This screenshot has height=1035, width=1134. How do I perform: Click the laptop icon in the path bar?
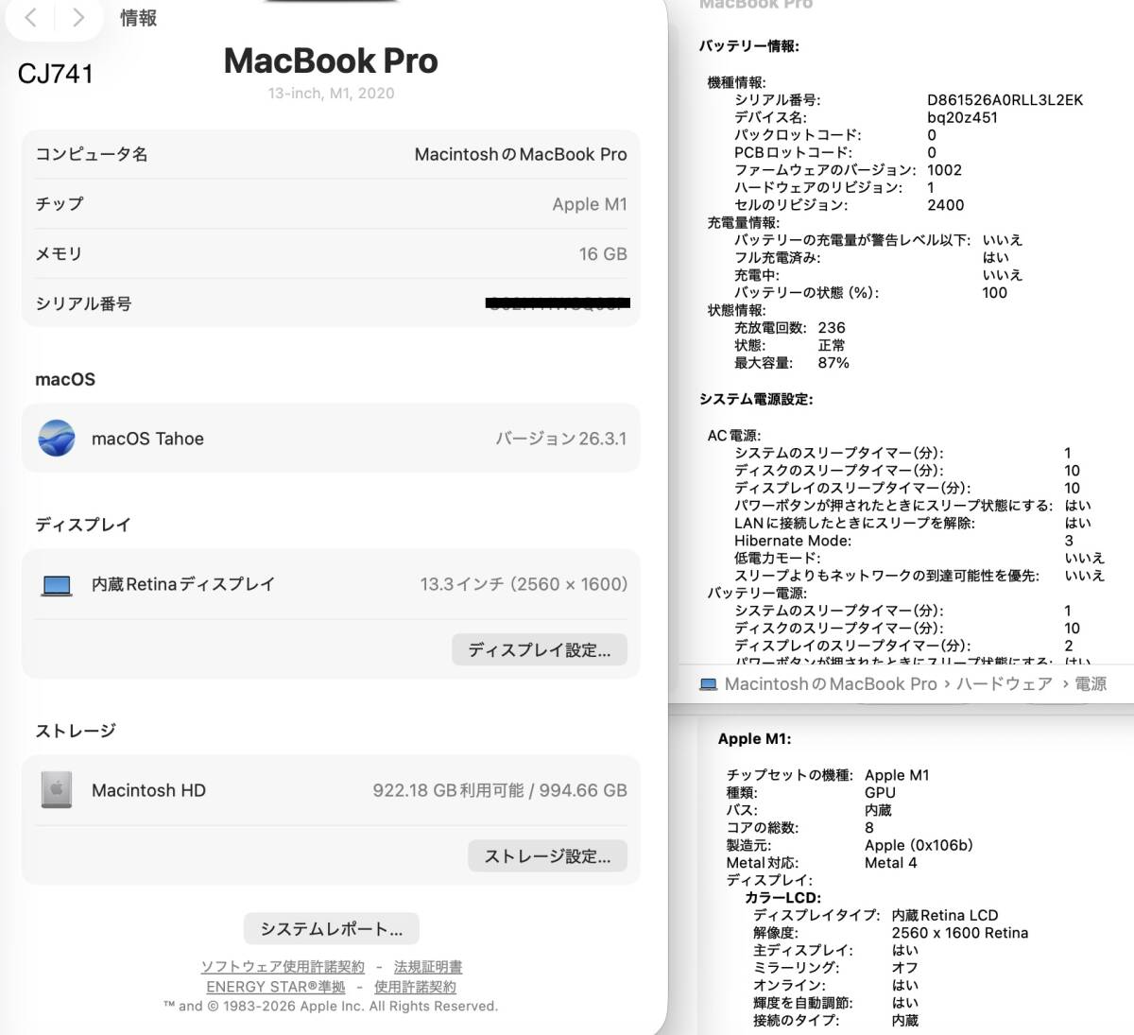point(708,684)
